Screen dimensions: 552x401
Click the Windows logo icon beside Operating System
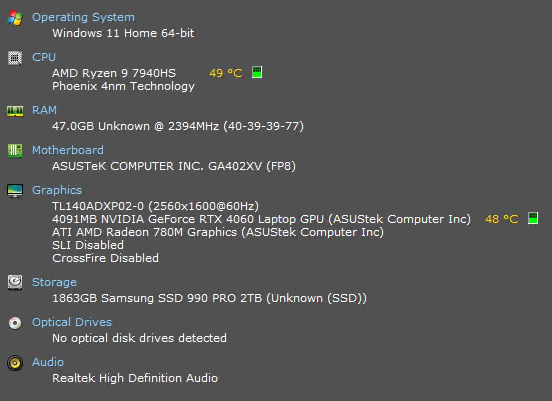15,18
